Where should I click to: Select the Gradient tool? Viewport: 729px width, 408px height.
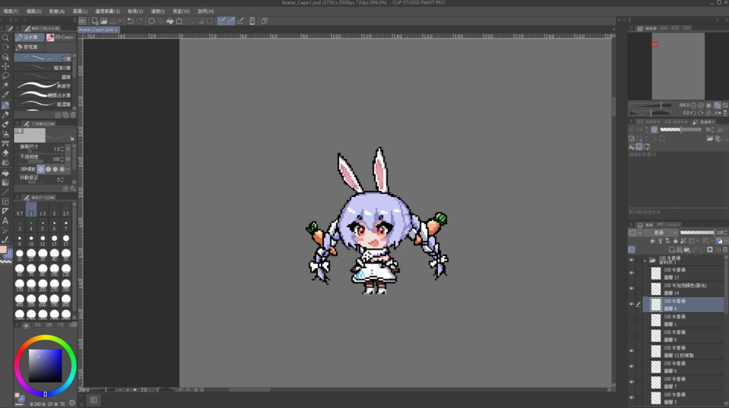tap(6, 183)
